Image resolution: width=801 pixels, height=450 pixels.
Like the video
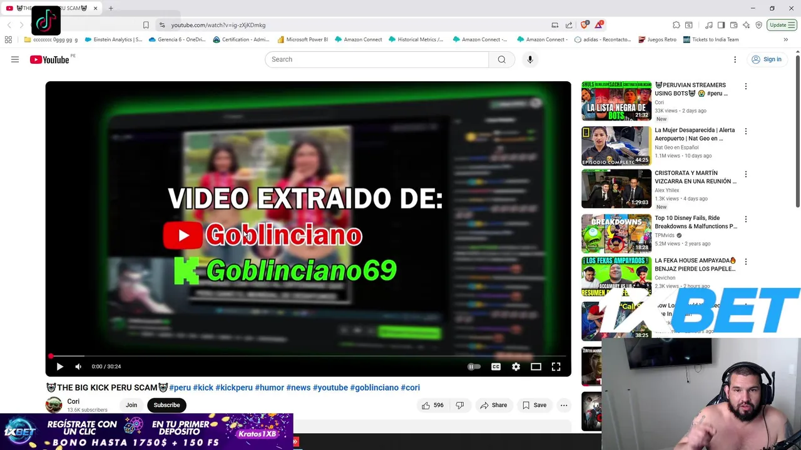(432, 405)
